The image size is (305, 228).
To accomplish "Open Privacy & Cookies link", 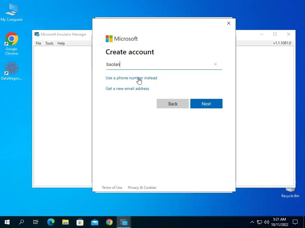I will tap(142, 188).
